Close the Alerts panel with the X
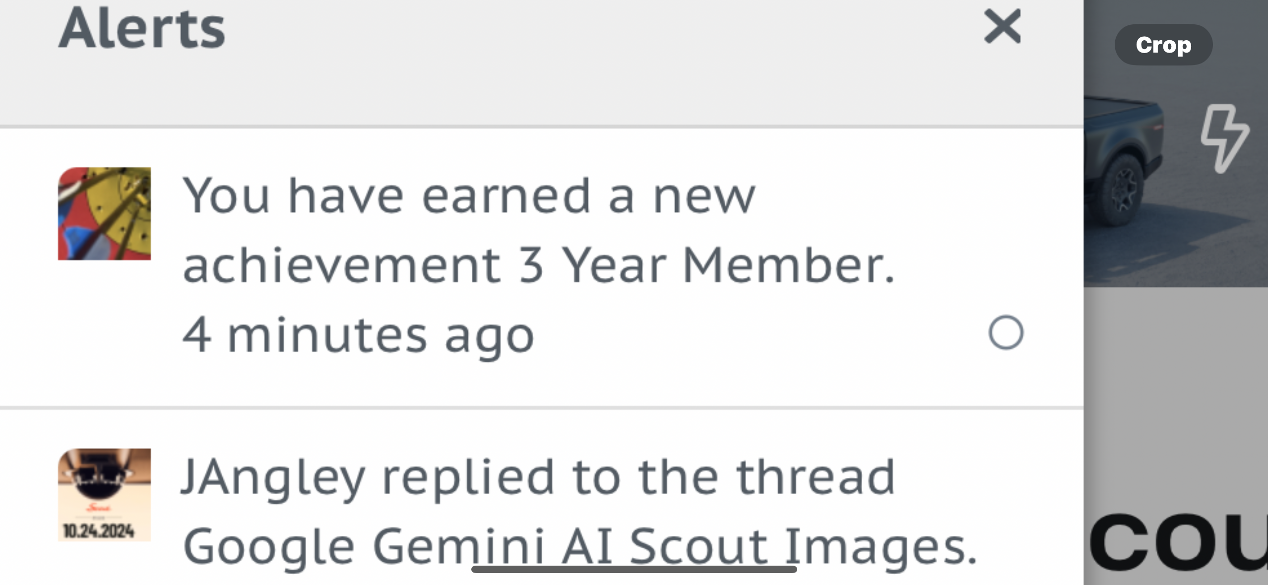This screenshot has height=585, width=1268. [1002, 27]
